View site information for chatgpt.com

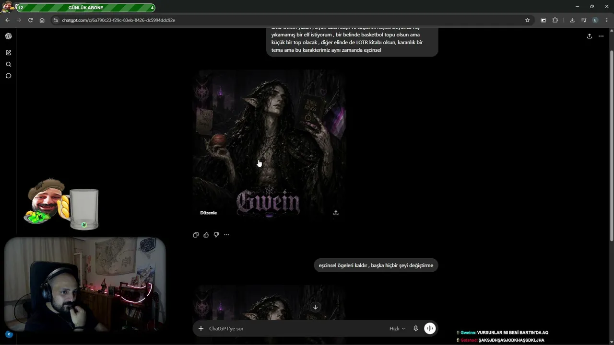click(56, 20)
